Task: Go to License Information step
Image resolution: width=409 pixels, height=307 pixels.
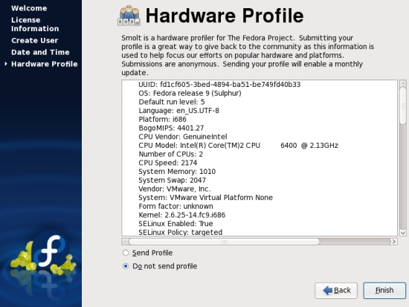Action: tap(35, 25)
